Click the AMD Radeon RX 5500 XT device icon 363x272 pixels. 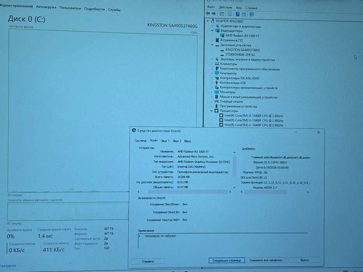[x=222, y=35]
